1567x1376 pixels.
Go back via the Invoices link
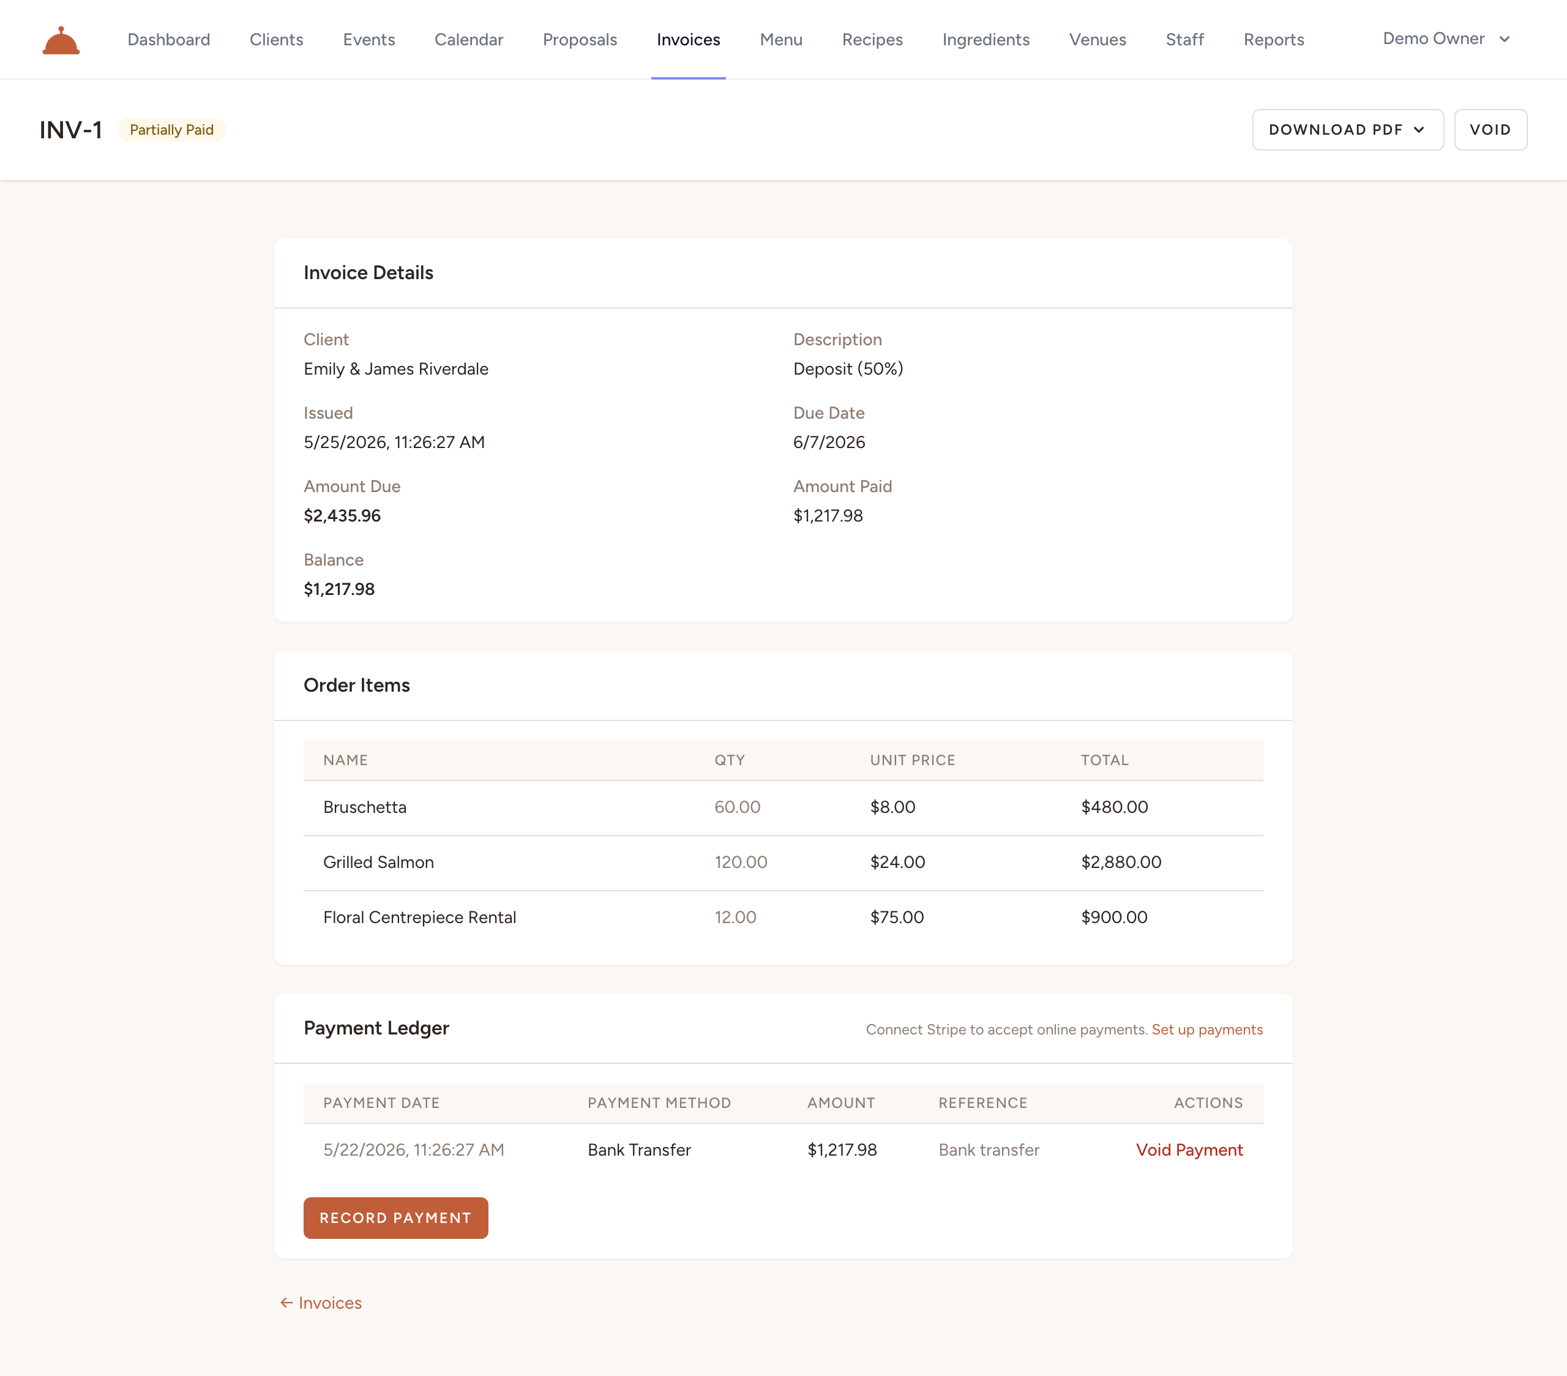321,1303
